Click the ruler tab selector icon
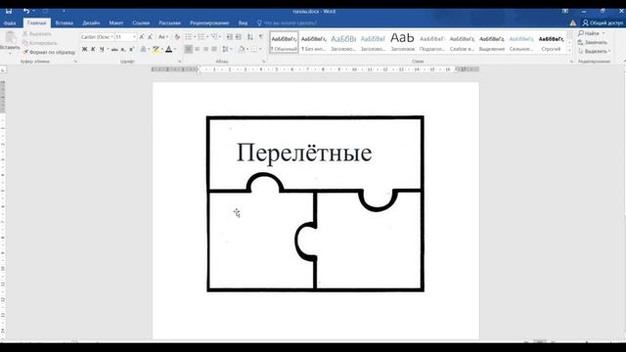The image size is (626, 352). click(x=3, y=69)
